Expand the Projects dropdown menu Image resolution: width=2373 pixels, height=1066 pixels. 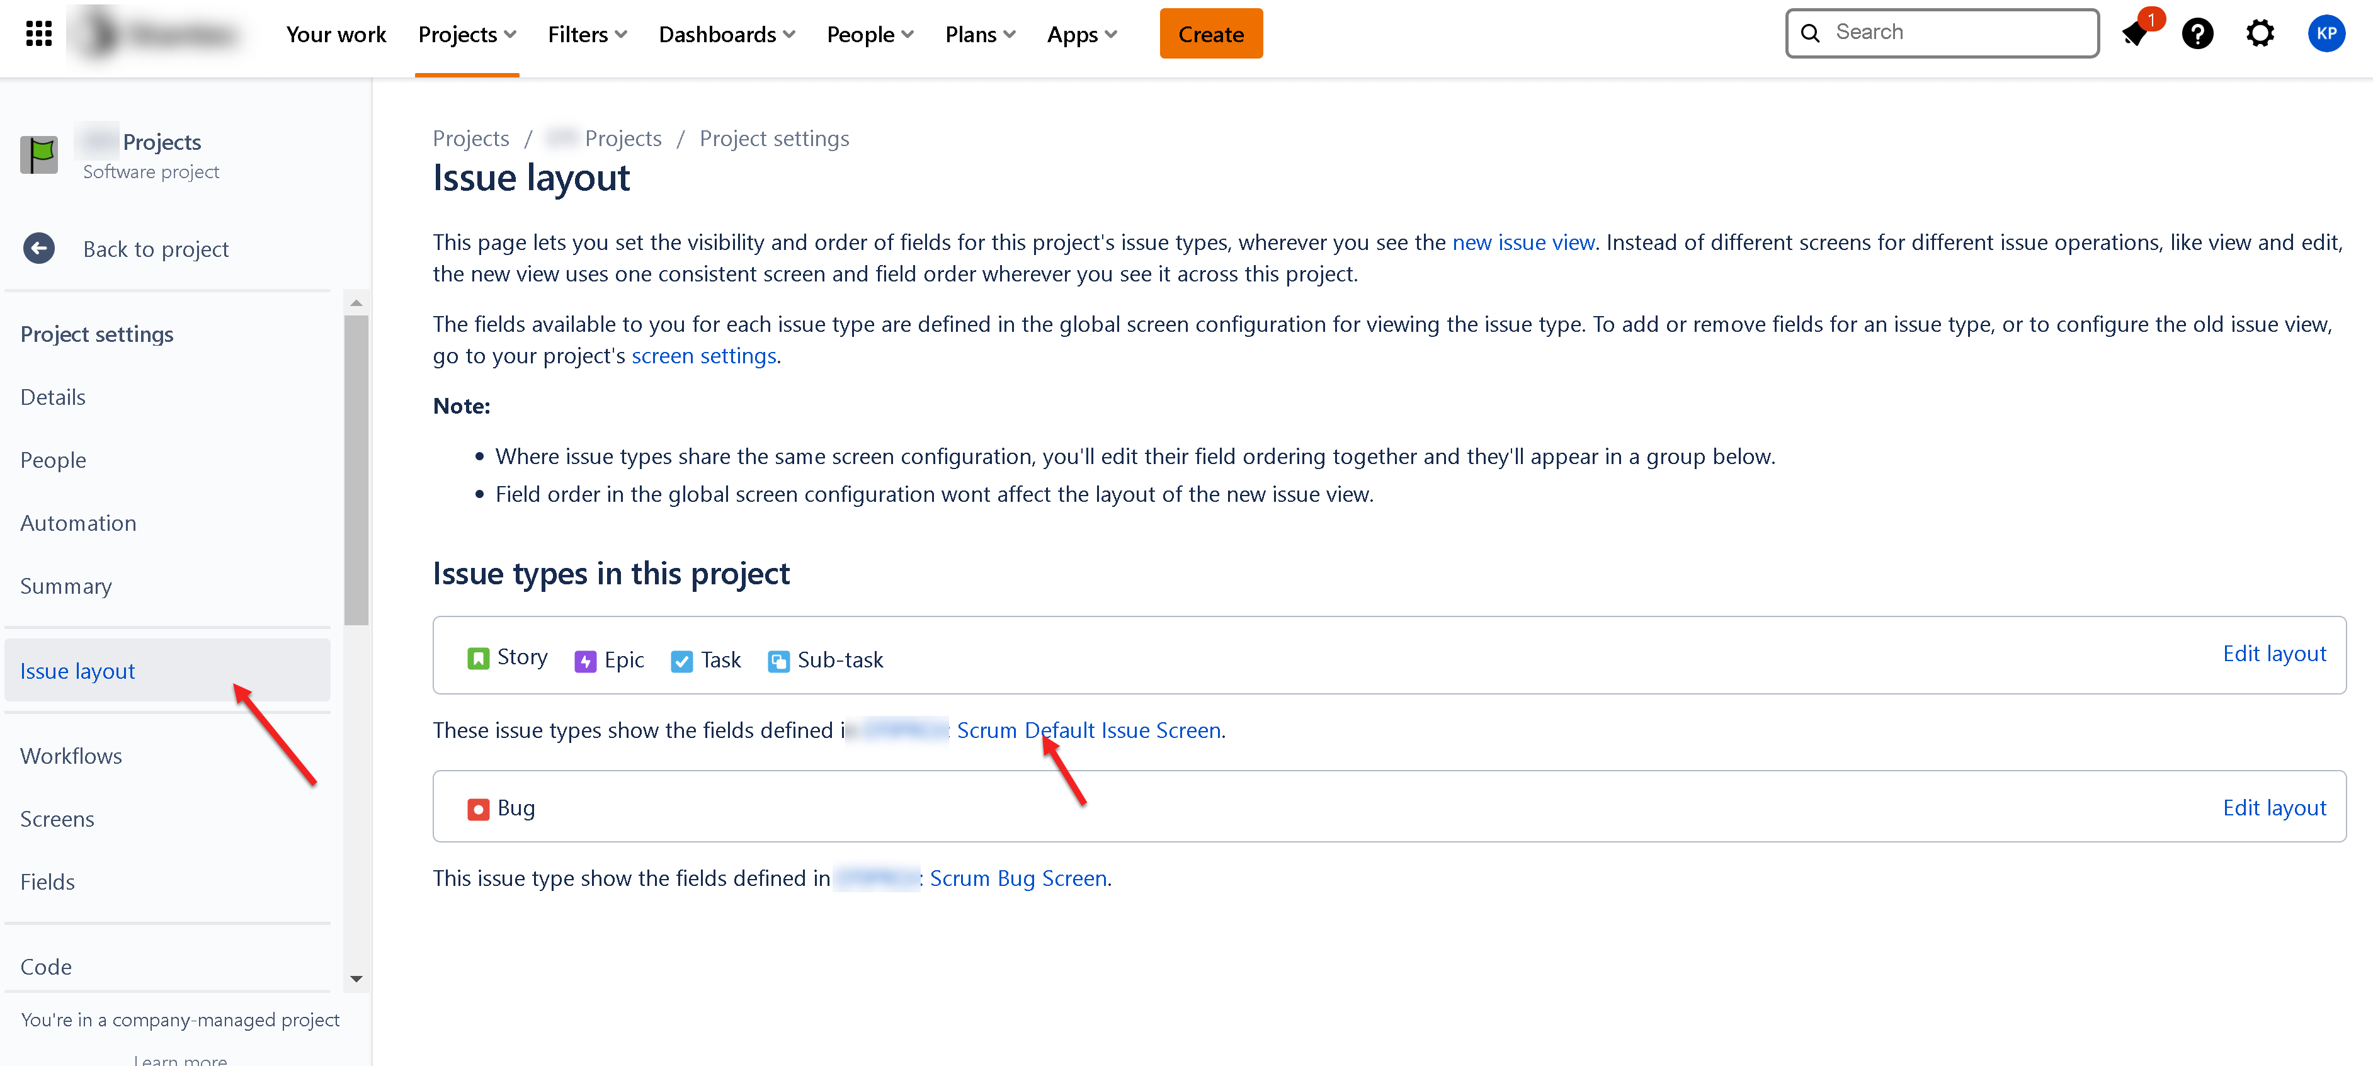pyautogui.click(x=467, y=34)
